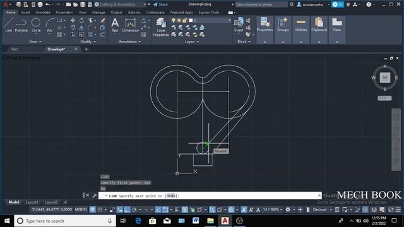Image resolution: width=404 pixels, height=227 pixels.
Task: Click the Start file tab
Action: coord(15,49)
